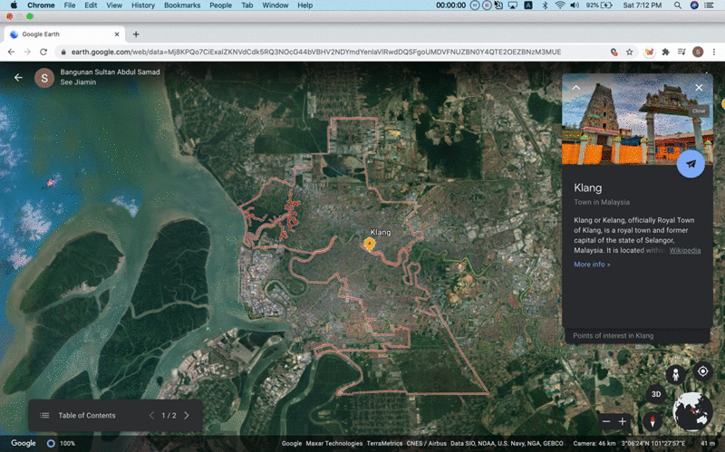Screen dimensions: 725x452
Task: Click the extension icon left of the bookmark star
Action: pyautogui.click(x=614, y=52)
